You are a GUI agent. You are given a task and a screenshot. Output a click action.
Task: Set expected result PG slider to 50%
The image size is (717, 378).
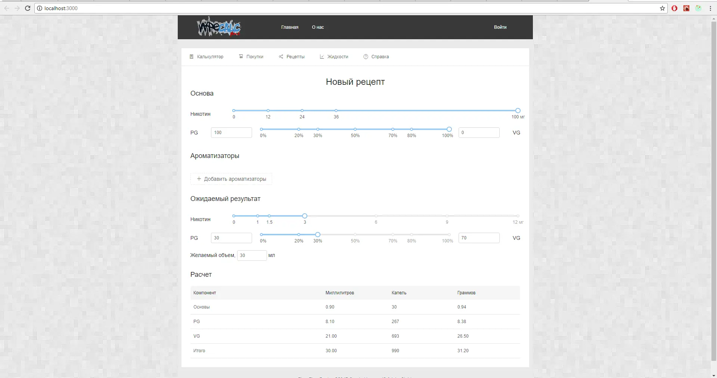(x=355, y=235)
